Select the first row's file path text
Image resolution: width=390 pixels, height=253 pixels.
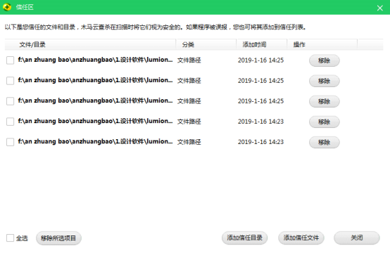[x=95, y=60]
